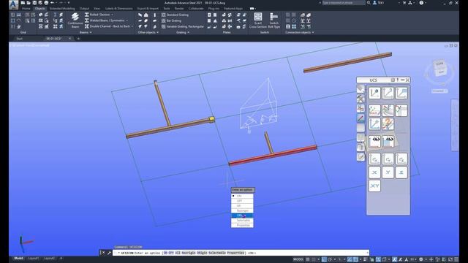
Task: Click the UCS tool with question mark
Action: pos(388,123)
